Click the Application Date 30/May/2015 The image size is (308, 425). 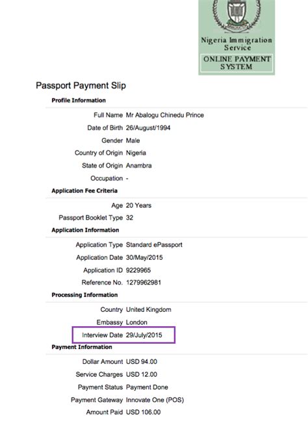[144, 257]
